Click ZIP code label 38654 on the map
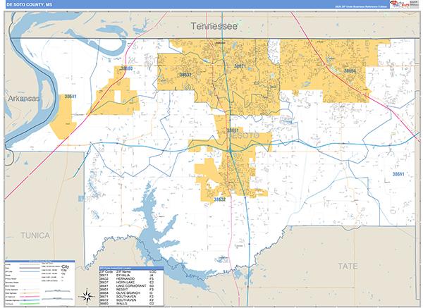Viewport: 423px width, 308px height. click(x=350, y=71)
